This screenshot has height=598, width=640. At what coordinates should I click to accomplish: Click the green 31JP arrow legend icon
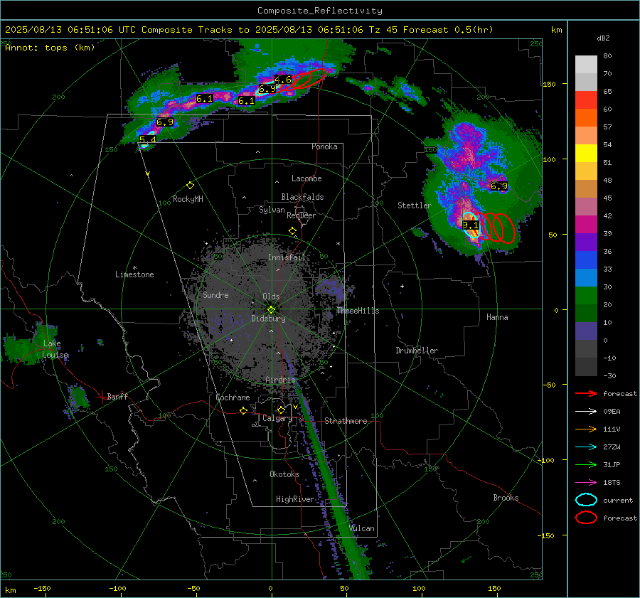point(586,464)
